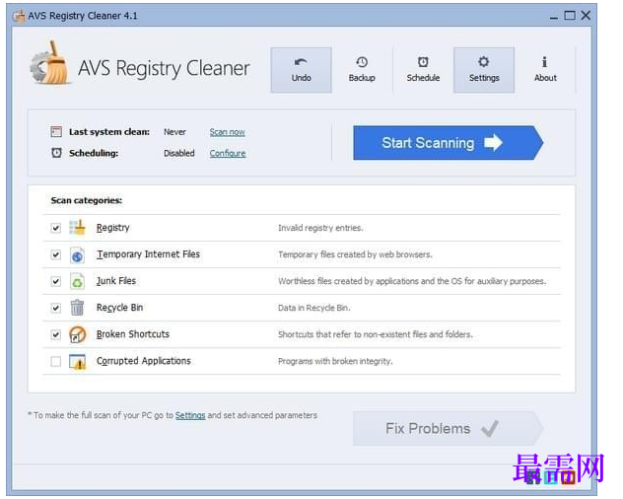623x499 pixels.
Task: Follow the Settings link in the footnote
Action: [190, 415]
